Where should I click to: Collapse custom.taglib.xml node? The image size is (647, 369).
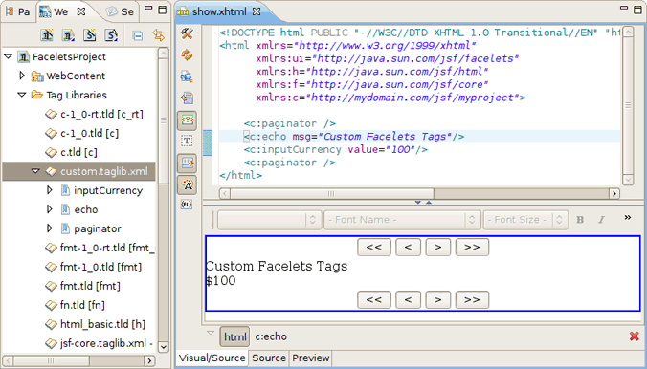pyautogui.click(x=36, y=171)
